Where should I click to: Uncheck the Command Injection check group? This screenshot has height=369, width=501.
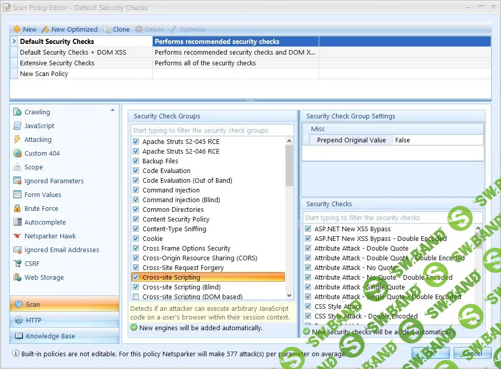136,190
